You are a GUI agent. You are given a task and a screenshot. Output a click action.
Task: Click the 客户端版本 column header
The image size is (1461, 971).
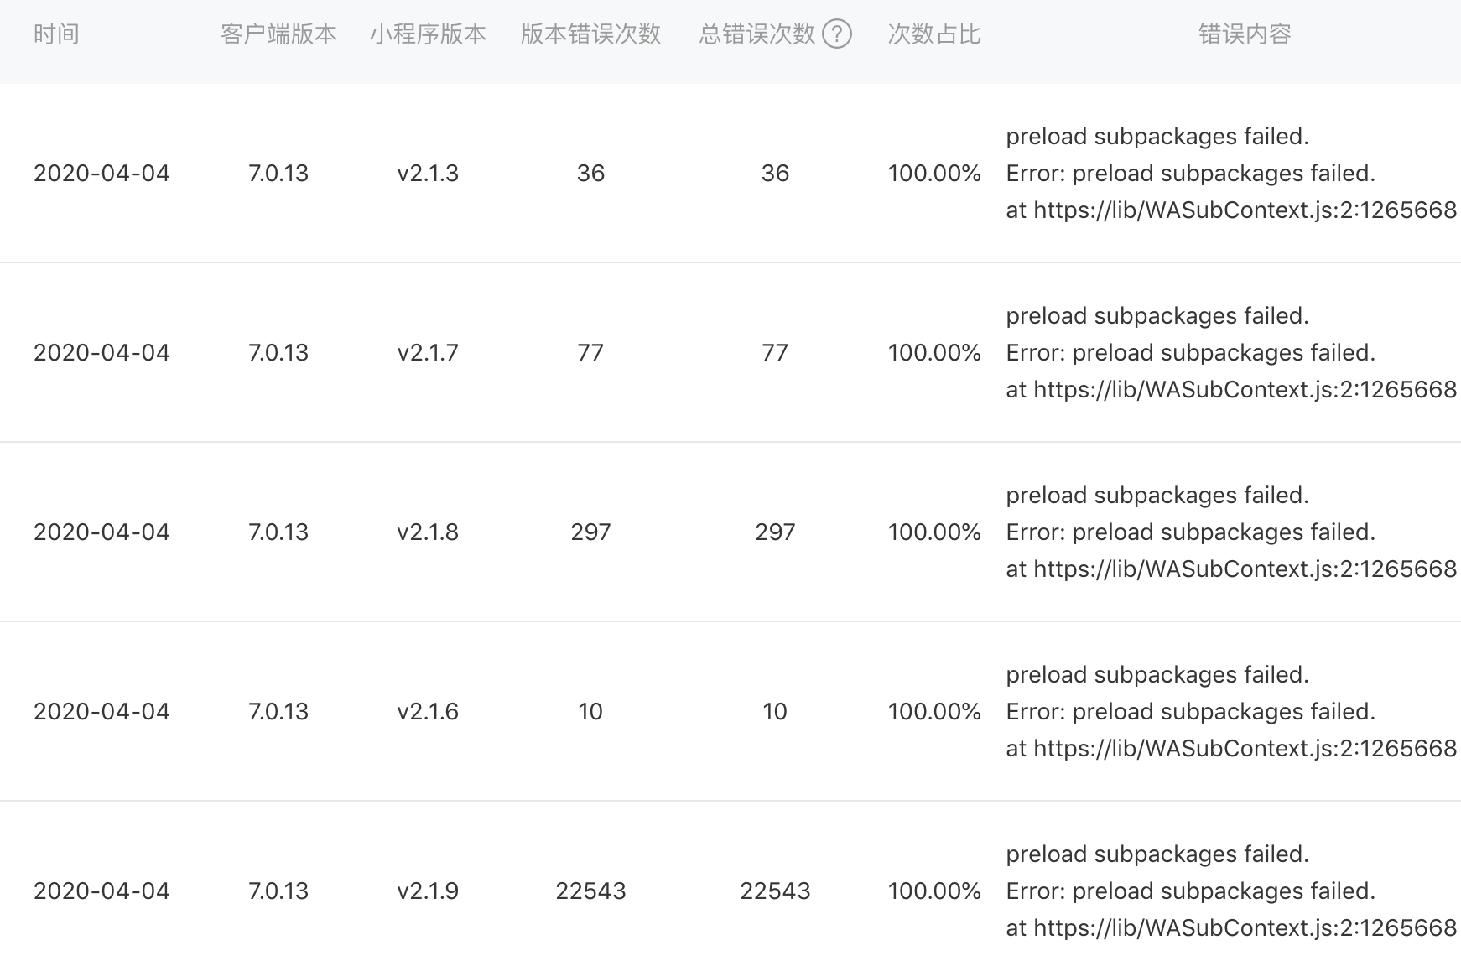point(278,34)
